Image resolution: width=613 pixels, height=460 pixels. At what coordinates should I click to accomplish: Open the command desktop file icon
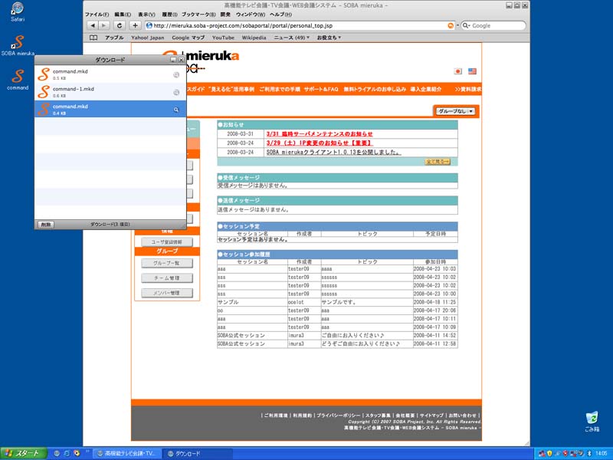tap(18, 80)
